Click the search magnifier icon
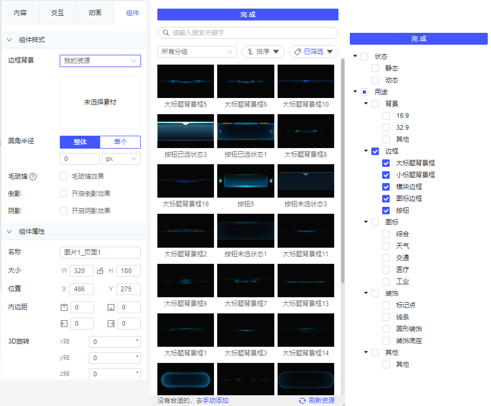 click(x=166, y=32)
